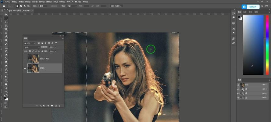271x122 pixels.
Task: Open the 图层 Layer menu
Action: pos(28,2)
